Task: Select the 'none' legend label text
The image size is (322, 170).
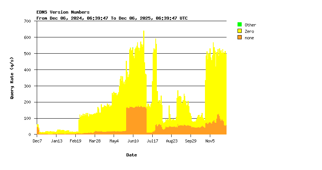Action: 249,38
